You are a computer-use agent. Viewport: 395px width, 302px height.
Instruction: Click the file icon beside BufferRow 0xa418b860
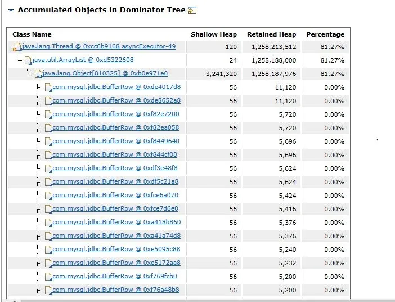click(x=48, y=223)
